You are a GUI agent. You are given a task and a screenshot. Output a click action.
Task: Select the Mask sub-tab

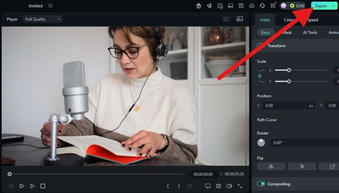pos(287,33)
